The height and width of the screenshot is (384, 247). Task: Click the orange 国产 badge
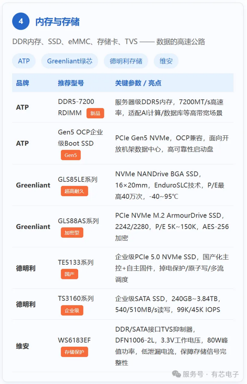pos(70,274)
